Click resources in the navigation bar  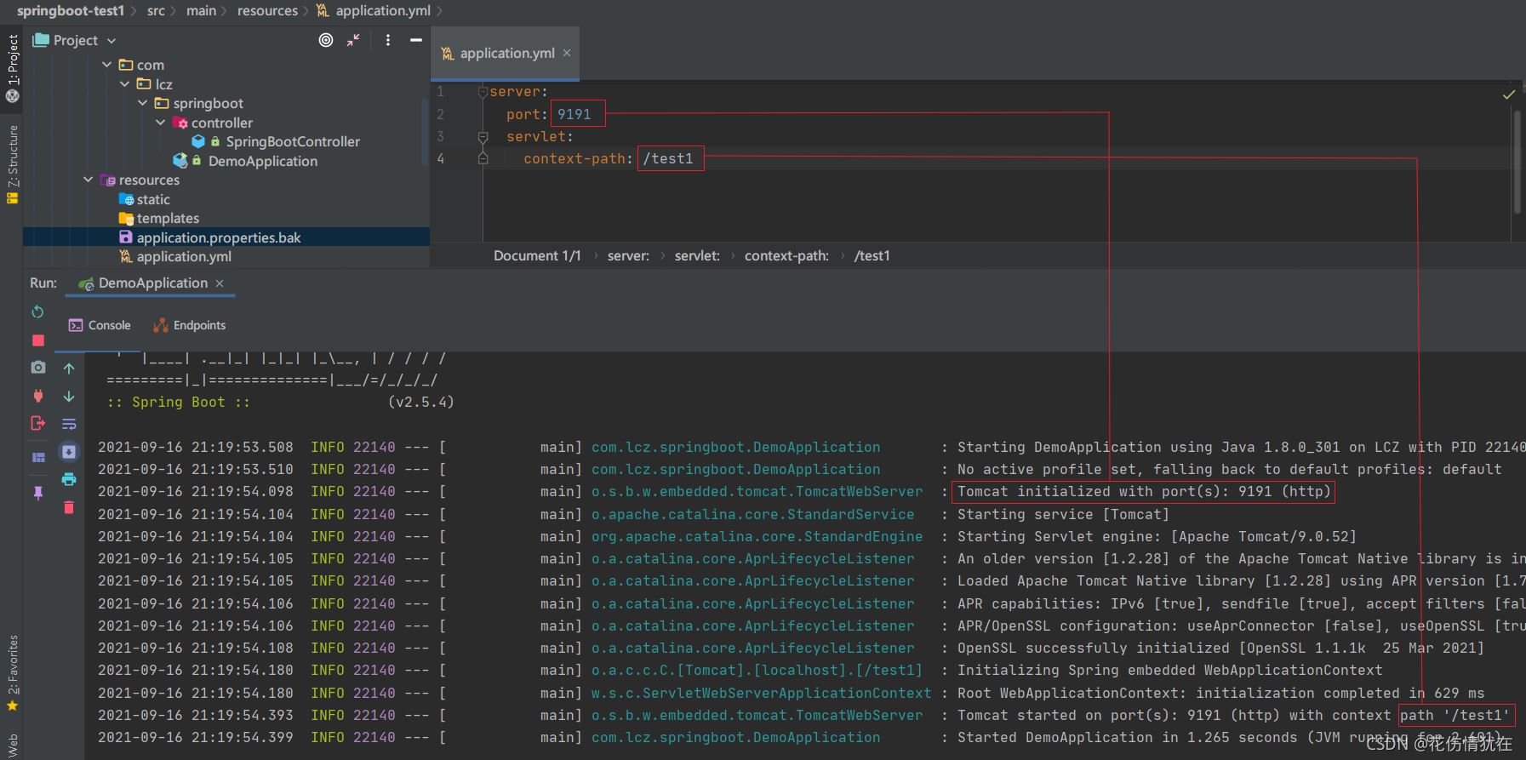pos(267,11)
